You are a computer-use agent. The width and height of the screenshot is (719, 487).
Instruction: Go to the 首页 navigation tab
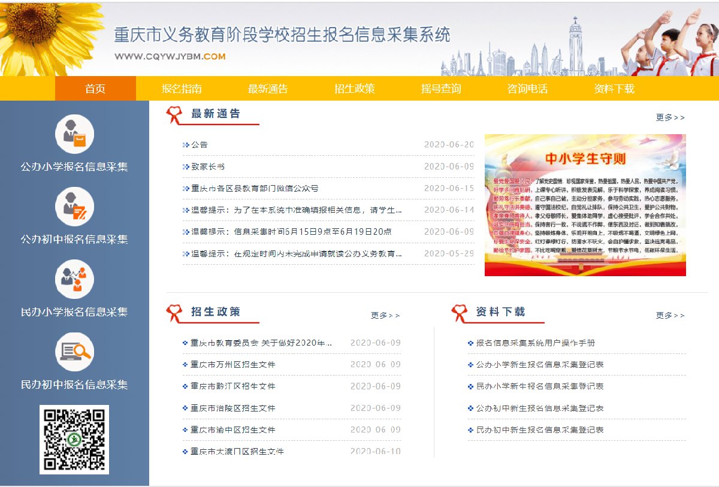[95, 89]
